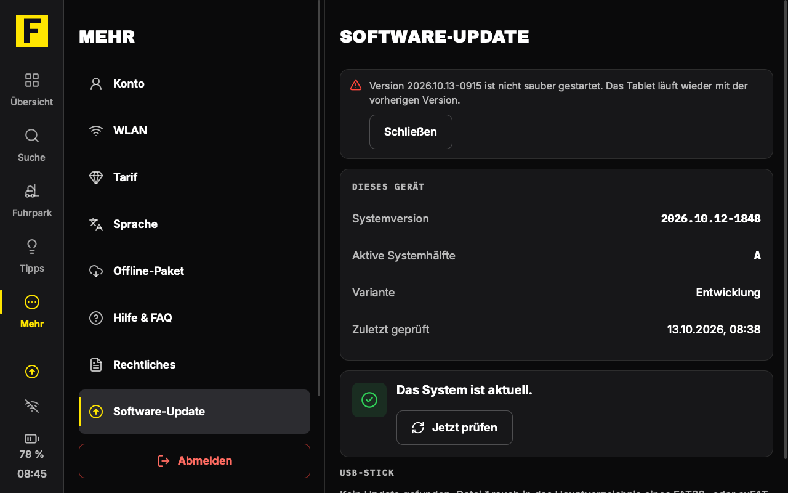Click the 08:45 clock time
Image resolution: width=788 pixels, height=493 pixels.
[32, 475]
